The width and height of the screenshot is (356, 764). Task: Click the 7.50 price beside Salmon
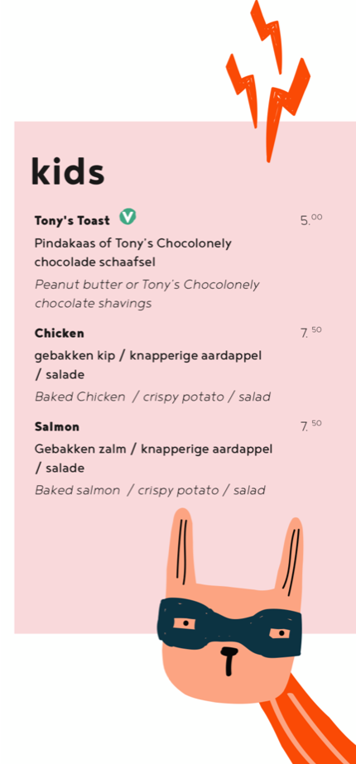310,426
